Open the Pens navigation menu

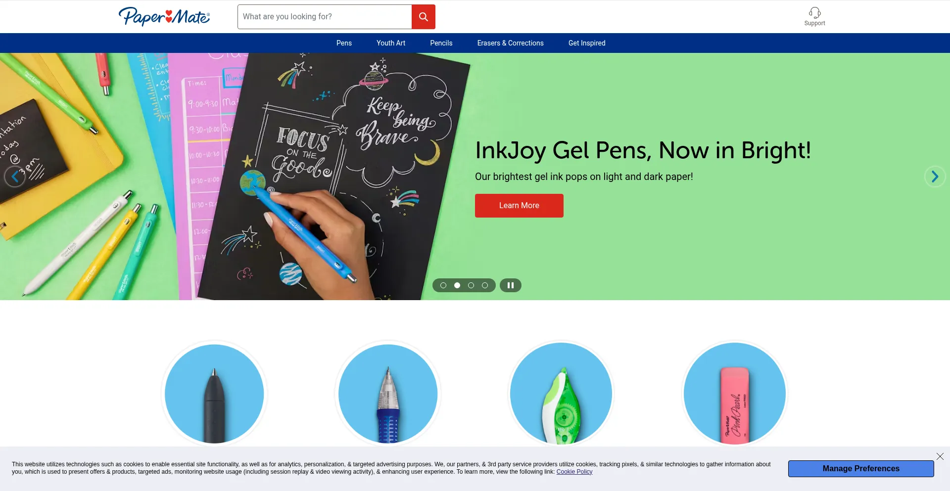pyautogui.click(x=344, y=43)
